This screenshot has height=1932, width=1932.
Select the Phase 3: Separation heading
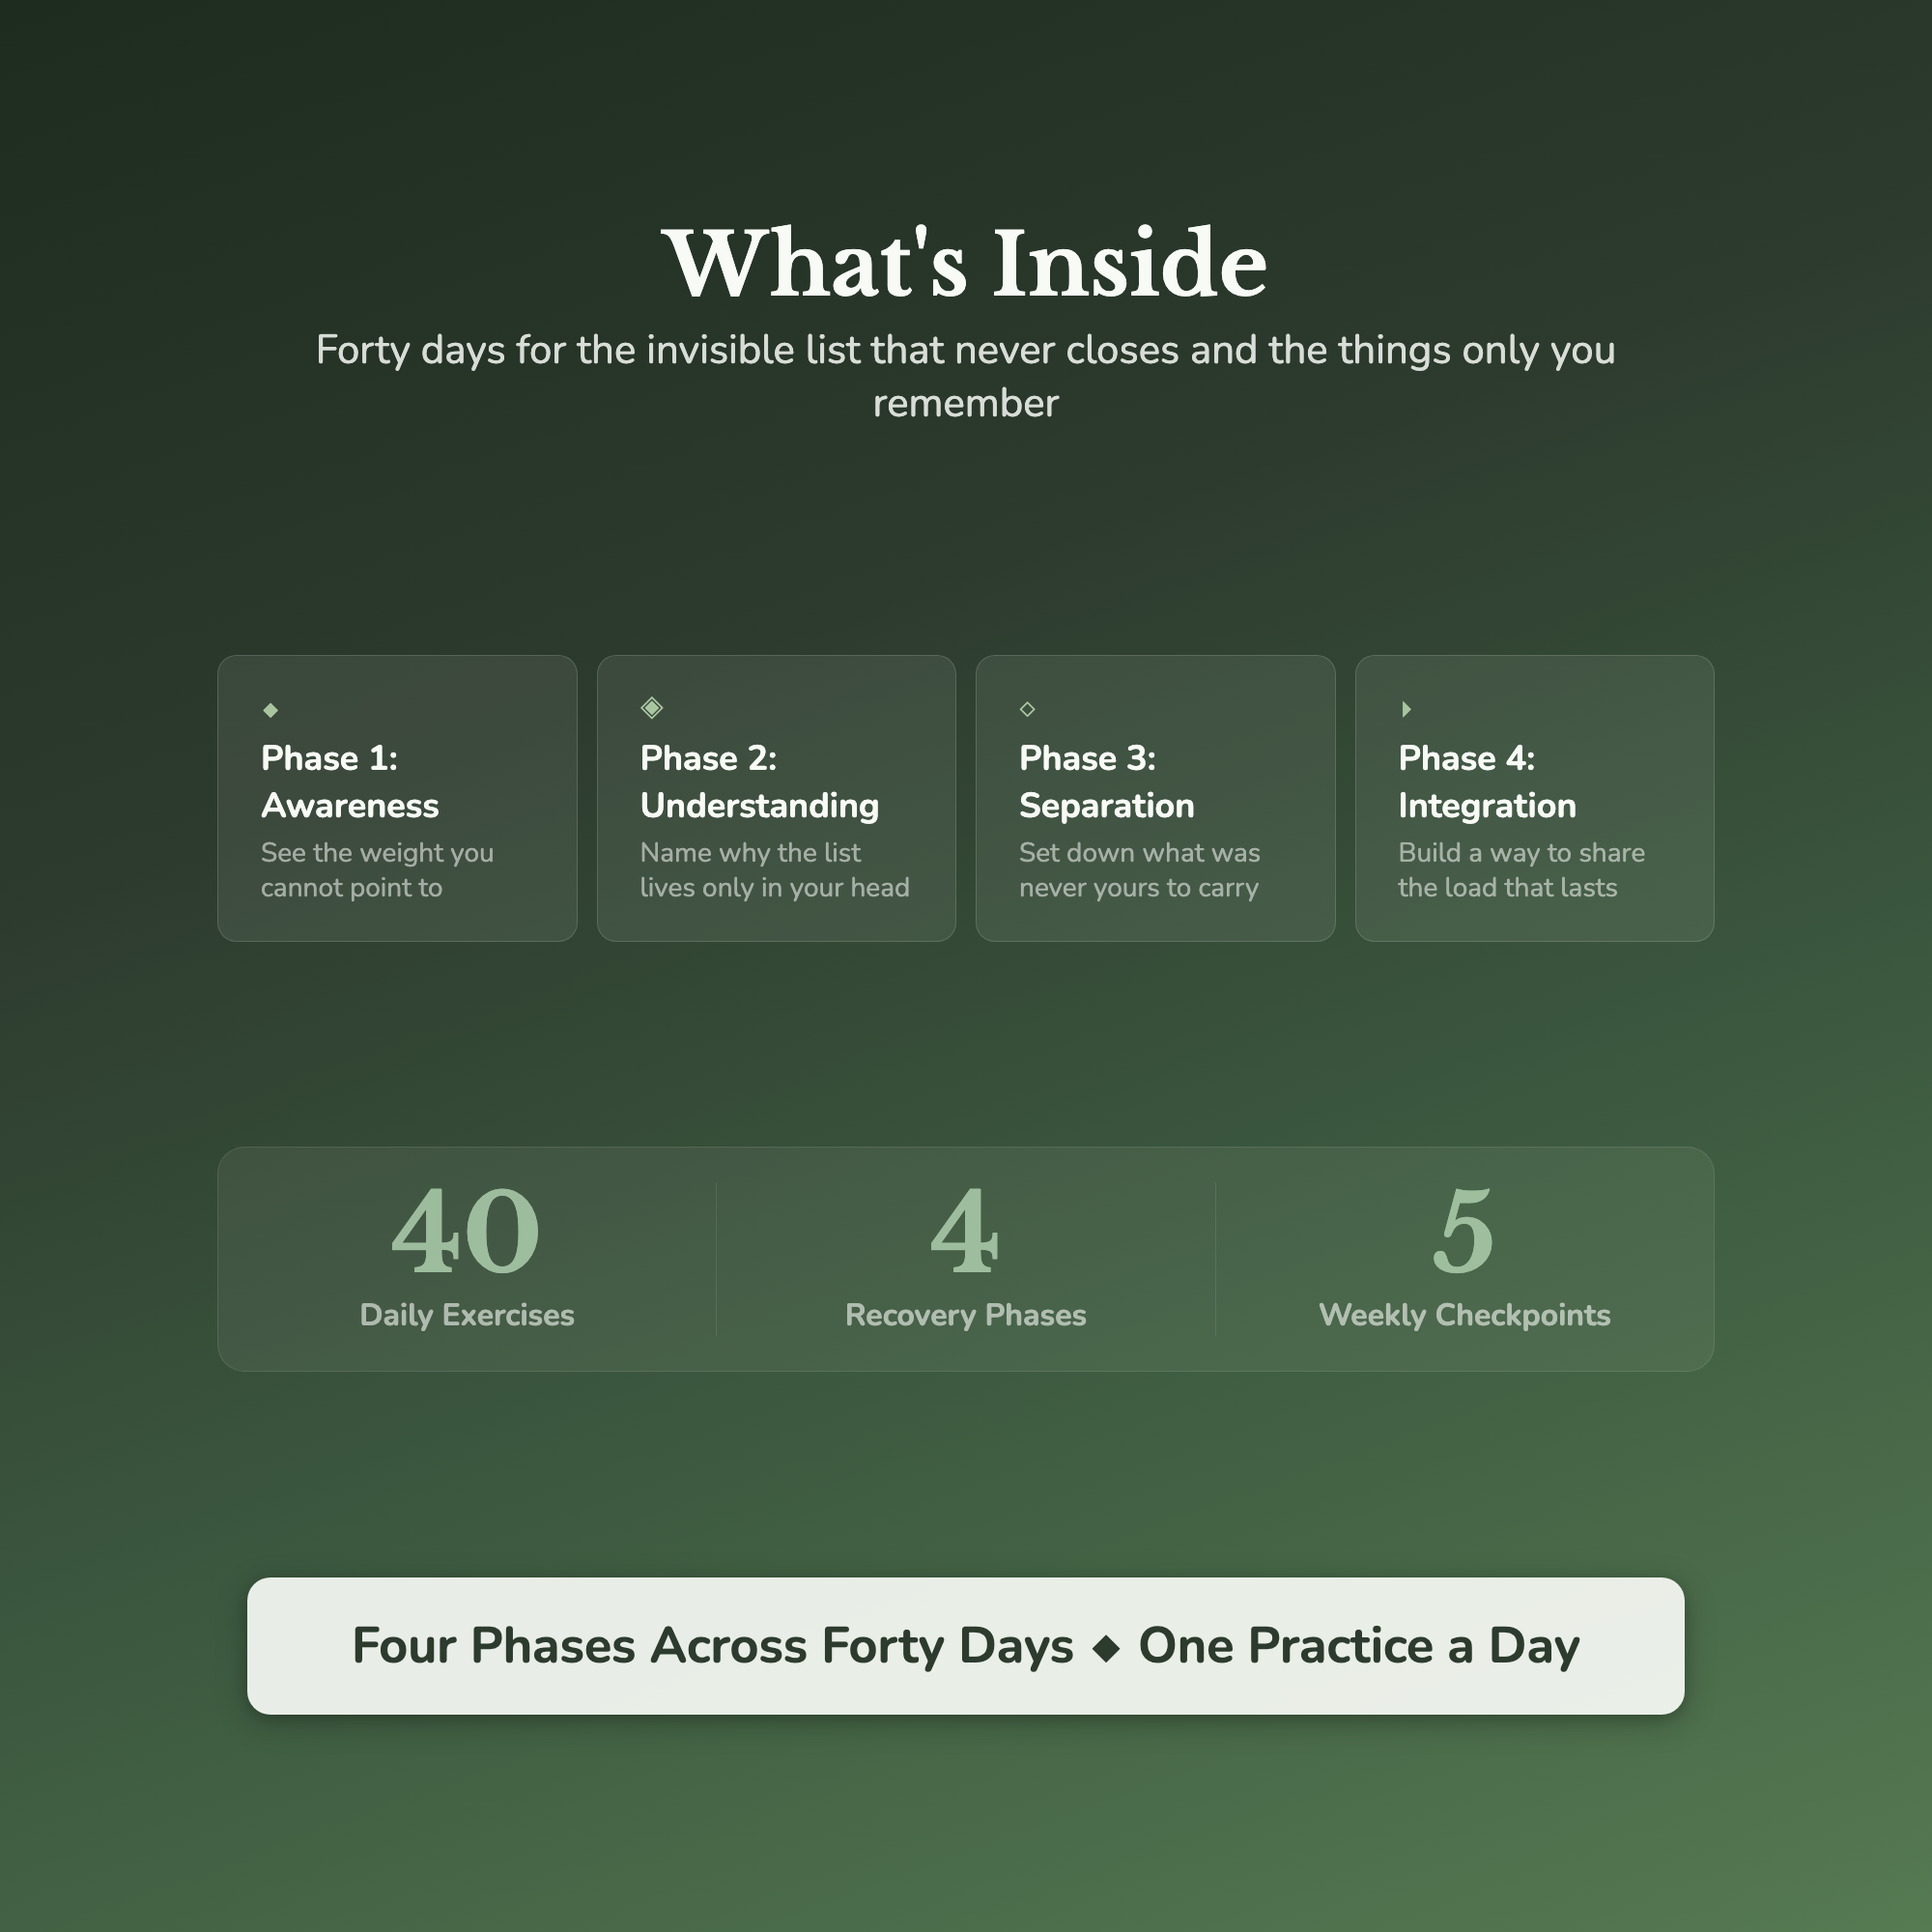tap(1106, 782)
